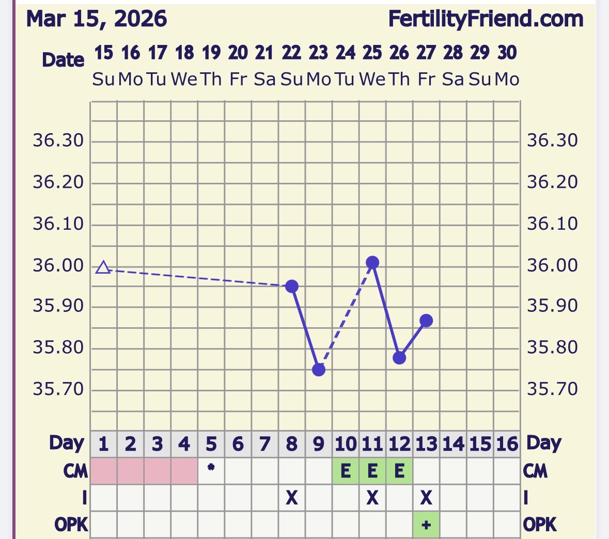The width and height of the screenshot is (609, 539).
Task: Select the pink menstruation cell on day 1
Action: coord(103,471)
